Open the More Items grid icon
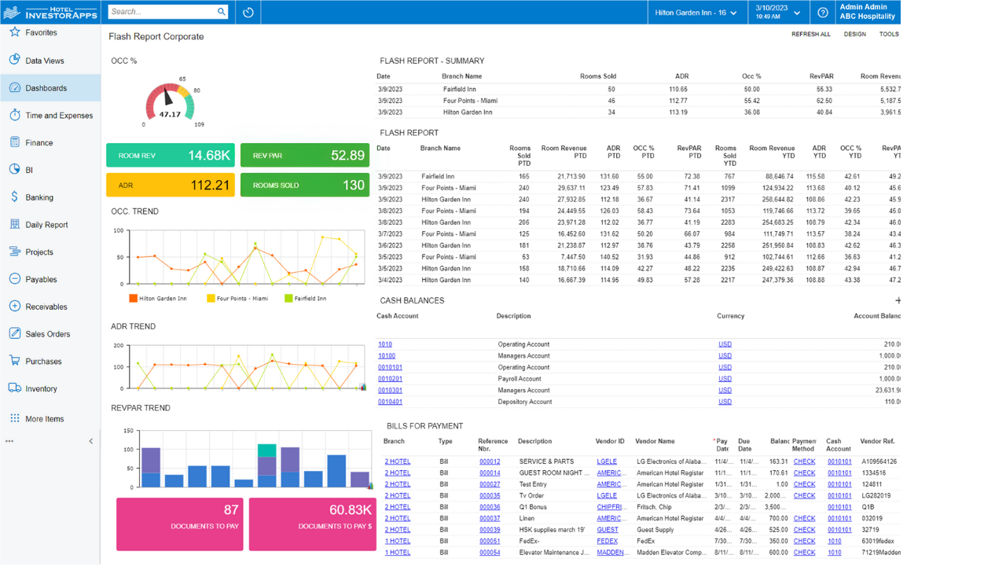This screenshot has height=566, width=1006. pyautogui.click(x=14, y=419)
